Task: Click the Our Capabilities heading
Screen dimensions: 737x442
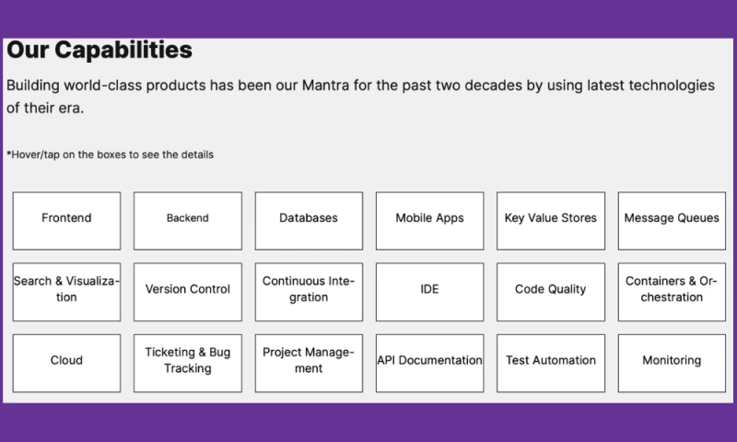Action: pyautogui.click(x=99, y=50)
